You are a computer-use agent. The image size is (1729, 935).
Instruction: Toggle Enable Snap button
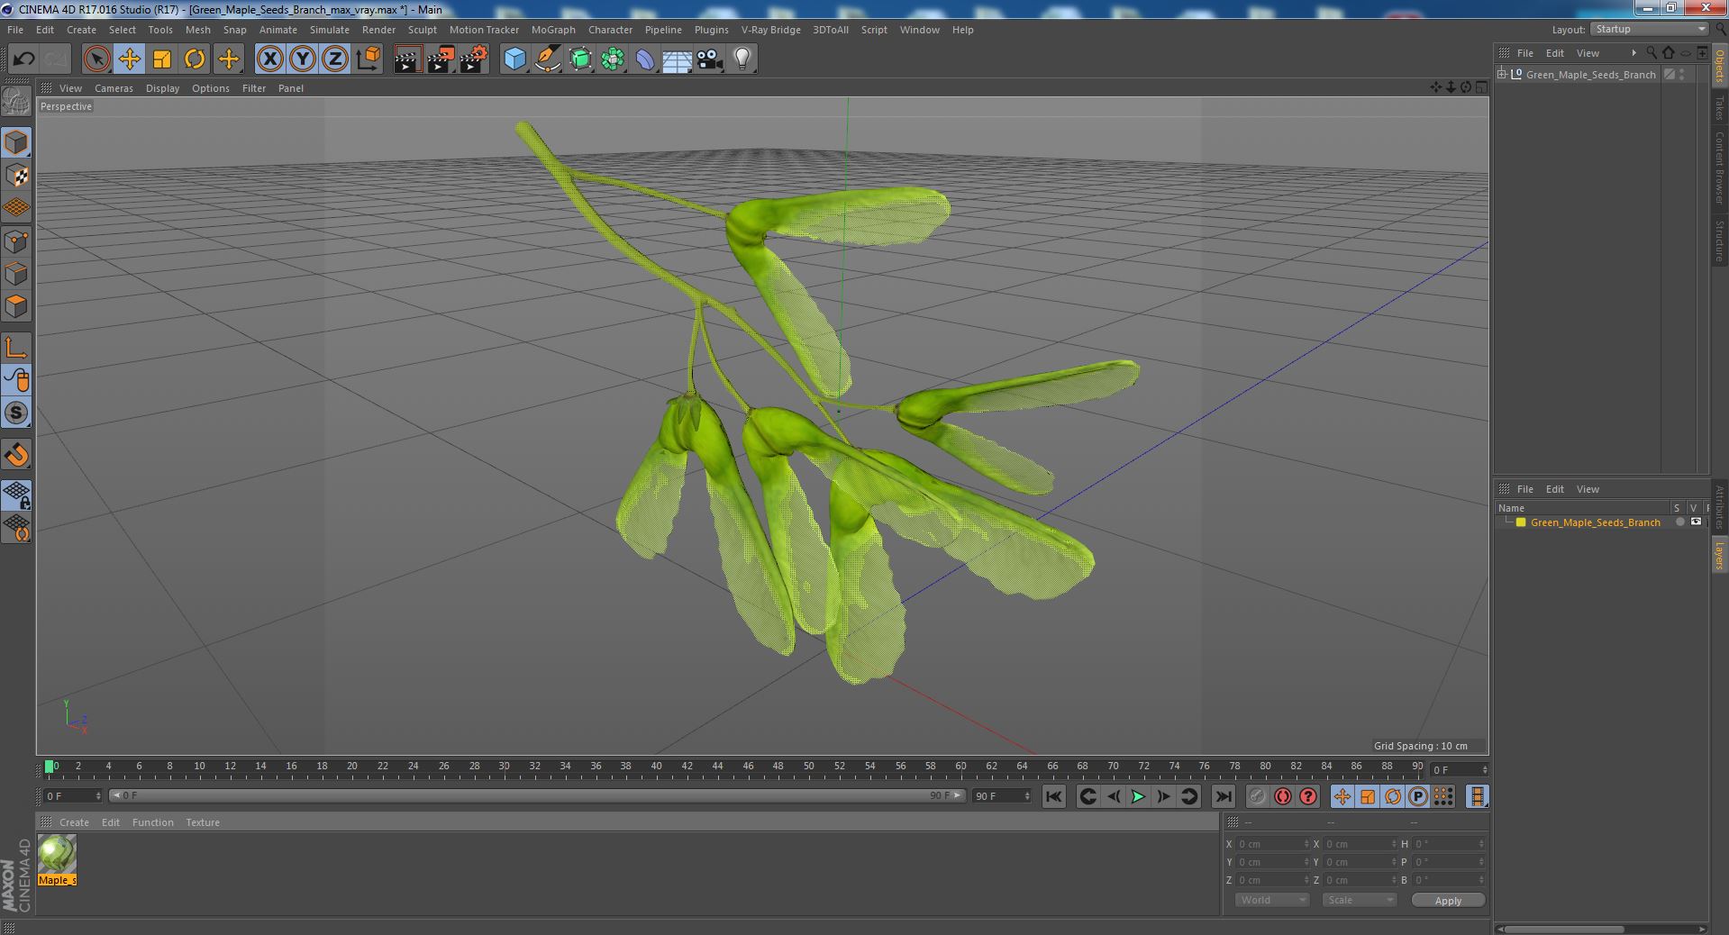tap(16, 455)
